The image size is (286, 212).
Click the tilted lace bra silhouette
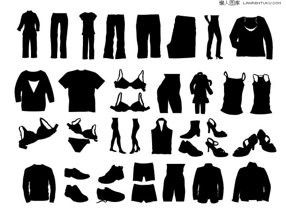[38, 133]
